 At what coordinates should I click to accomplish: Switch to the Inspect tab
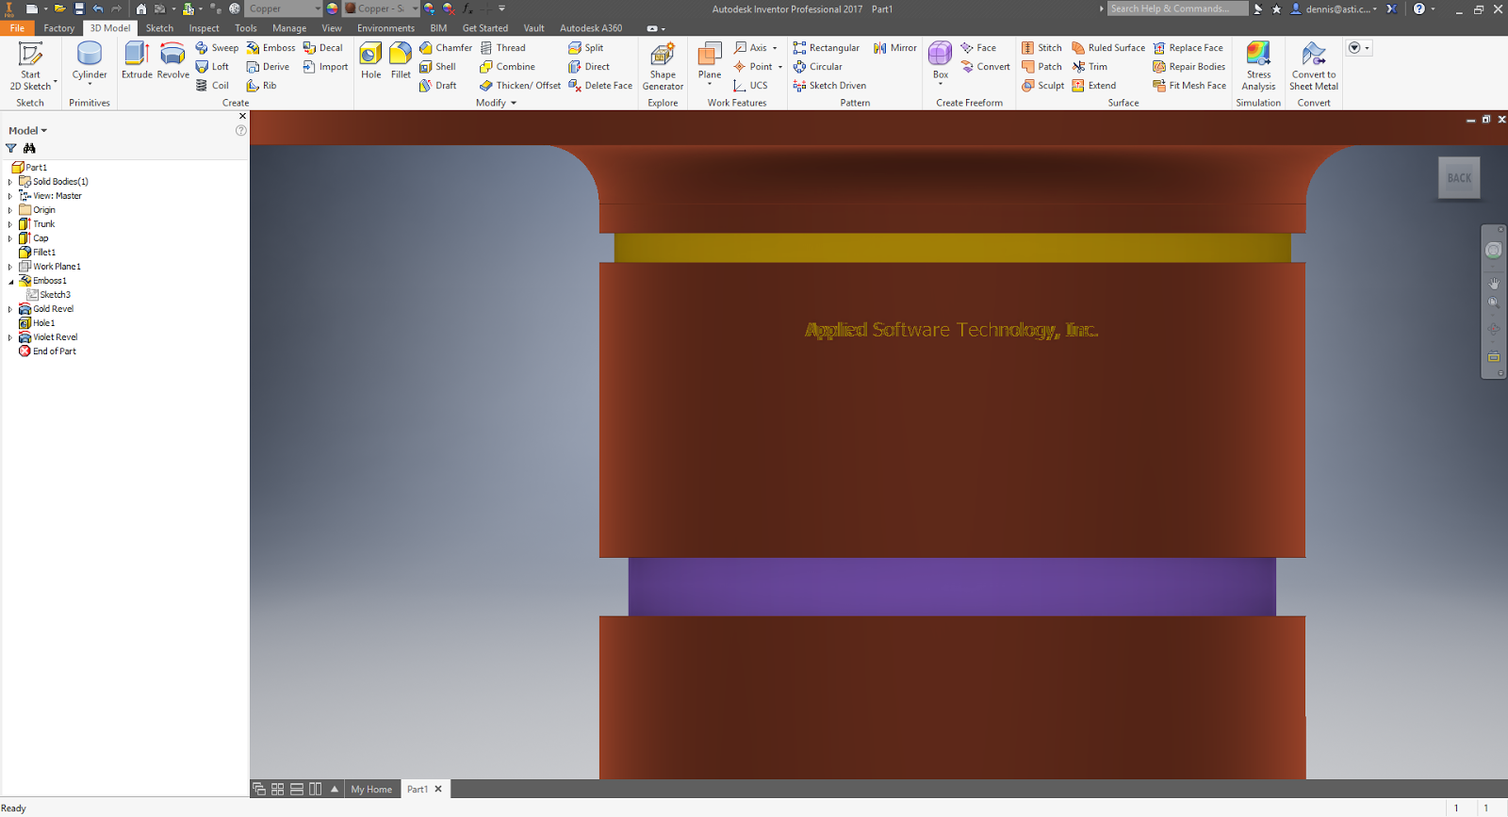204,28
